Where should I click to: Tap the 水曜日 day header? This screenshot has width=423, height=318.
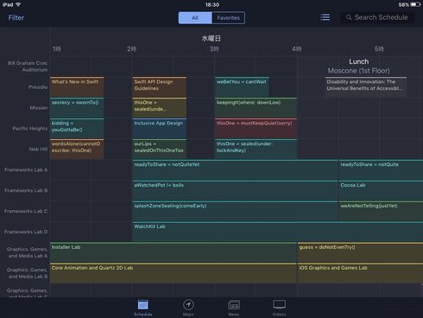coord(211,38)
